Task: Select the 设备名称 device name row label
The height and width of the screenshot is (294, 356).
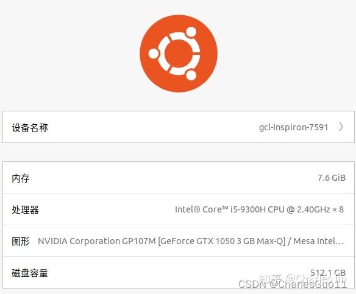Action: (30, 128)
